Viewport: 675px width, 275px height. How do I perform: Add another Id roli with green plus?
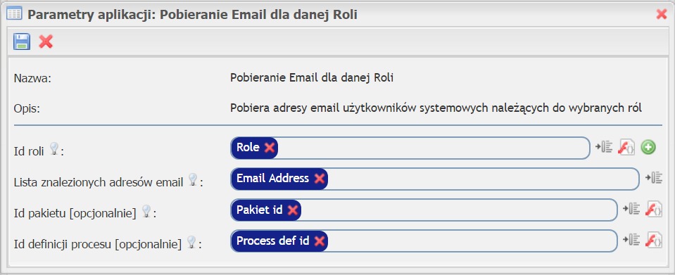point(648,148)
